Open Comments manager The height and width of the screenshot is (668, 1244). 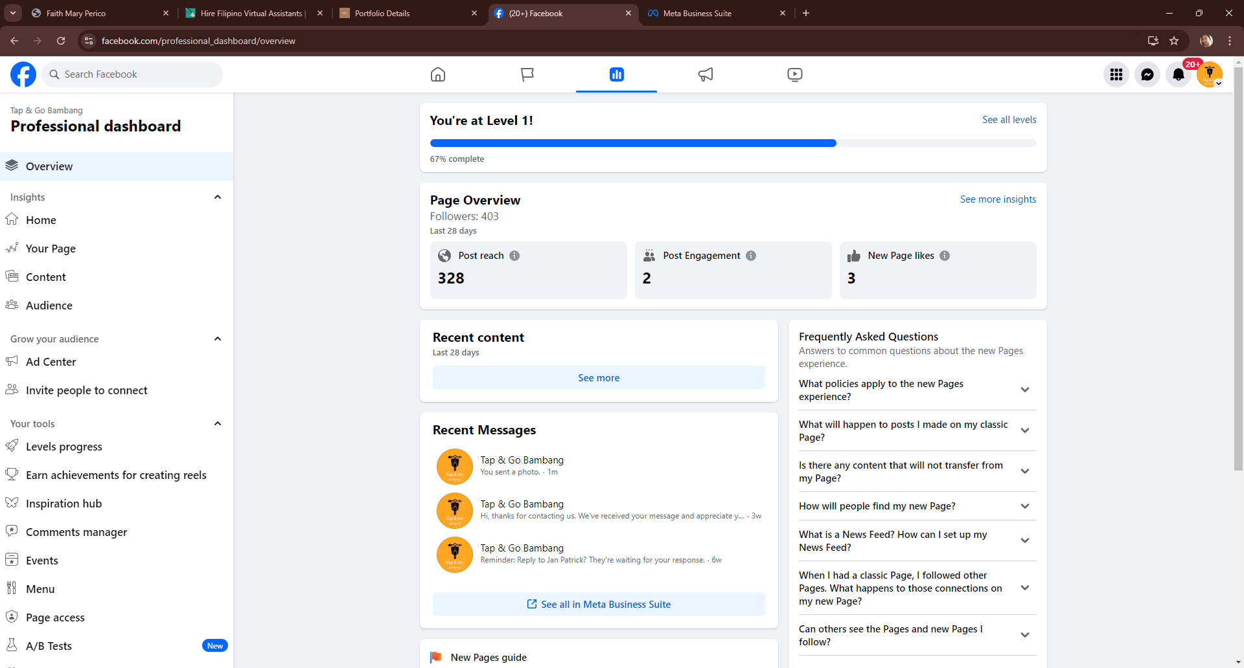point(117,532)
